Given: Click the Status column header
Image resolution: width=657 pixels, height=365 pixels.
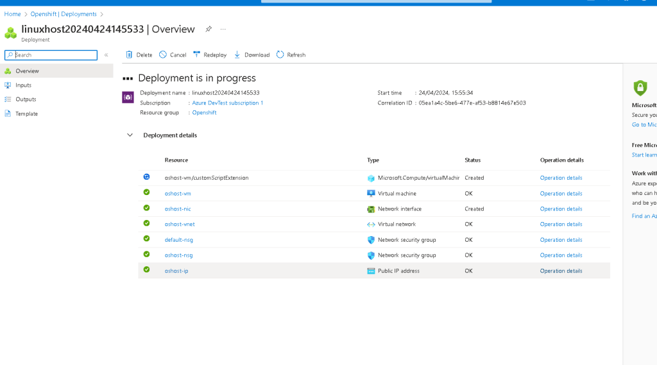Looking at the screenshot, I should [x=473, y=160].
